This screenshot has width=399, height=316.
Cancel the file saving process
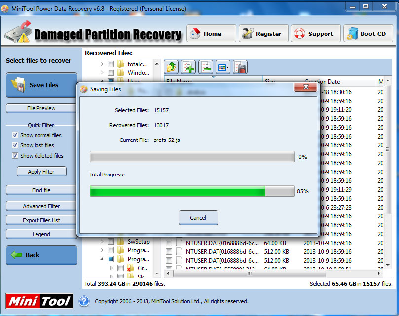pos(198,218)
